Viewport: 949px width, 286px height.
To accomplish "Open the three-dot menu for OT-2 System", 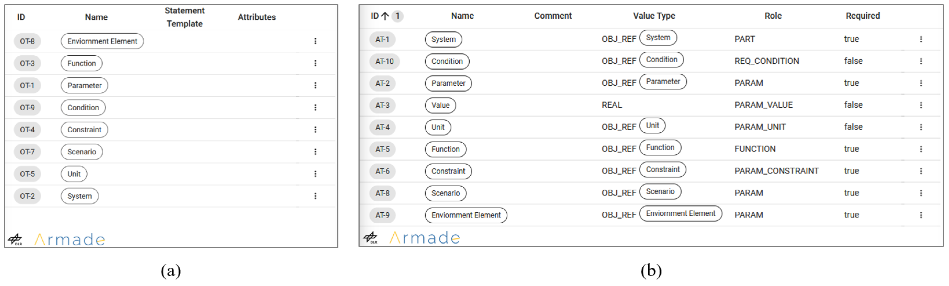I will [x=315, y=196].
